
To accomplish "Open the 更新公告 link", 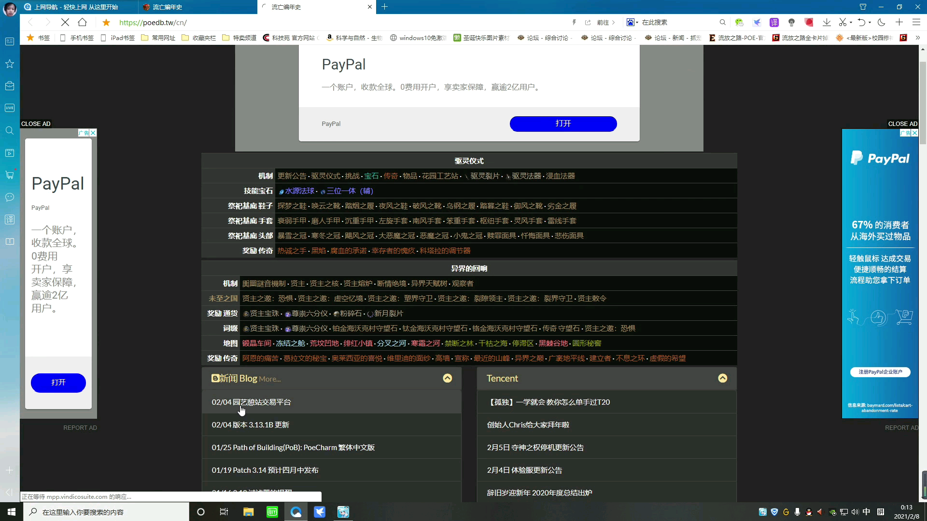I will 292,176.
